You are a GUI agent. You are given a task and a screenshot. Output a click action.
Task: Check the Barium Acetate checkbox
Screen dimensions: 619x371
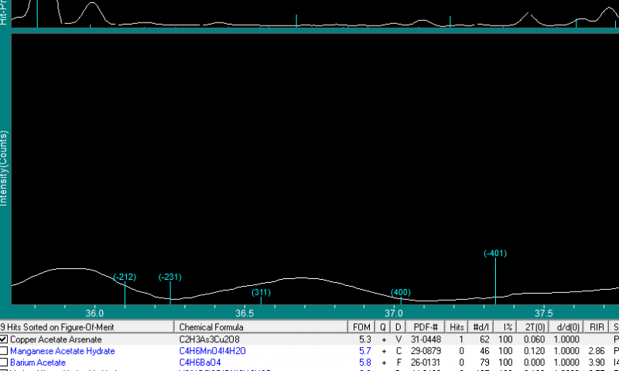tap(4, 362)
